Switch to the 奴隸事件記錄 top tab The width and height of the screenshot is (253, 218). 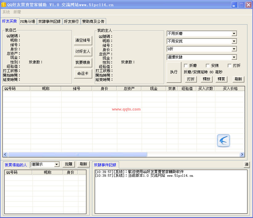click(50, 22)
